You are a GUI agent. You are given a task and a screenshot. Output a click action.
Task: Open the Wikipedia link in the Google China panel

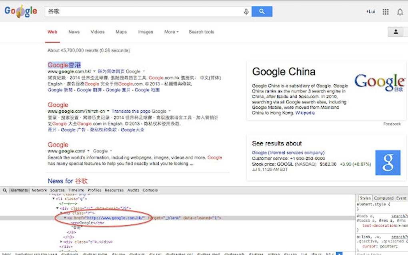point(305,113)
